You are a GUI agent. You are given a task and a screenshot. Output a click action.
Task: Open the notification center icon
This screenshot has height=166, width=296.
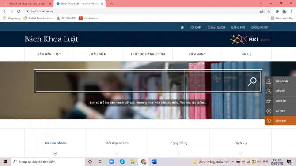[289, 162]
